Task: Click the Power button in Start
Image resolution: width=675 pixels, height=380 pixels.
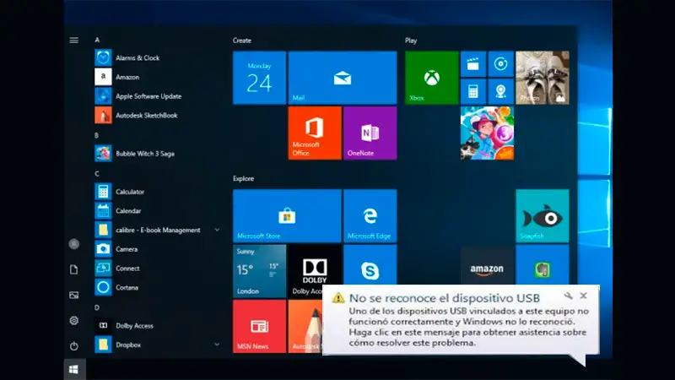Action: pyautogui.click(x=74, y=346)
